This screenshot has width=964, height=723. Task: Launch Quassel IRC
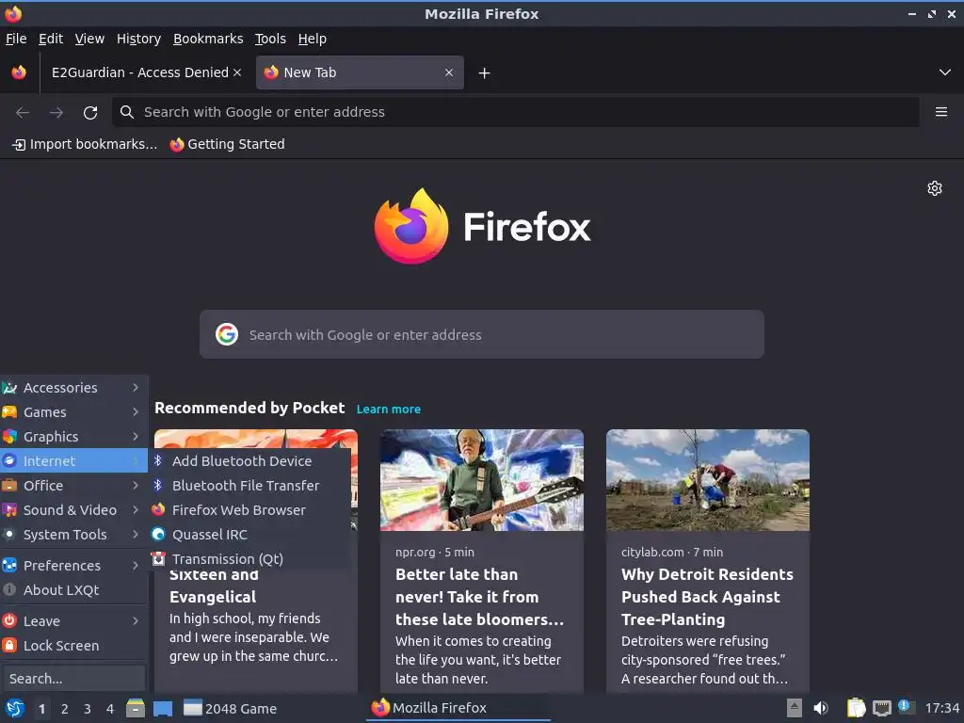tap(249, 535)
